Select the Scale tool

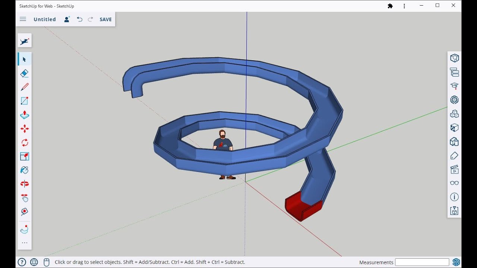[25, 156]
